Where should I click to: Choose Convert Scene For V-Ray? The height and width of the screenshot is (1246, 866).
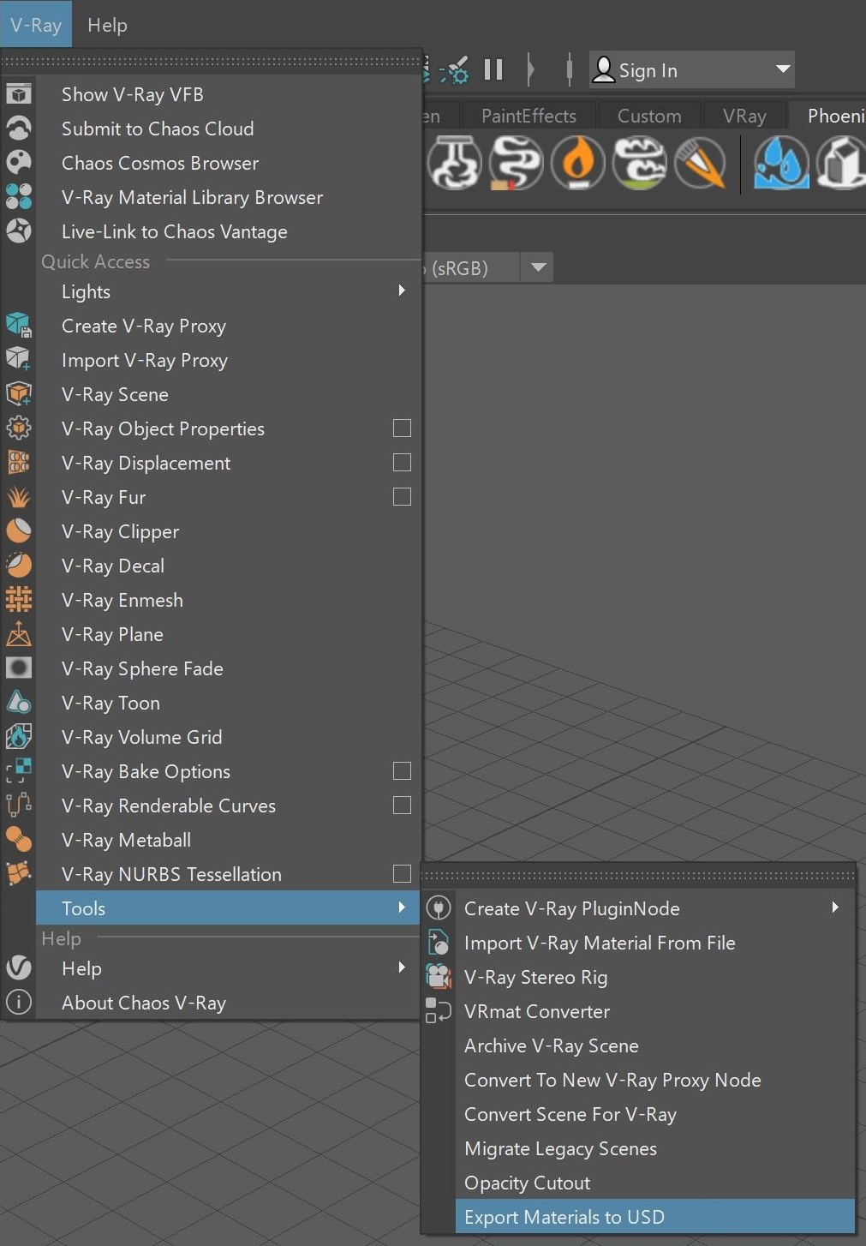point(655,1113)
